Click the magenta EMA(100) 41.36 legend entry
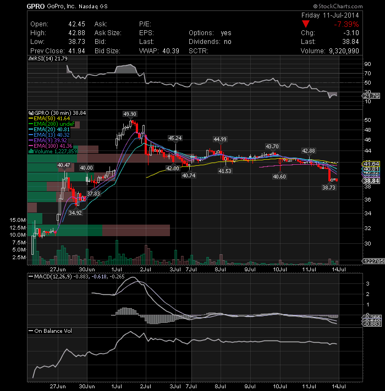This screenshot has height=391, width=385. tap(51, 146)
